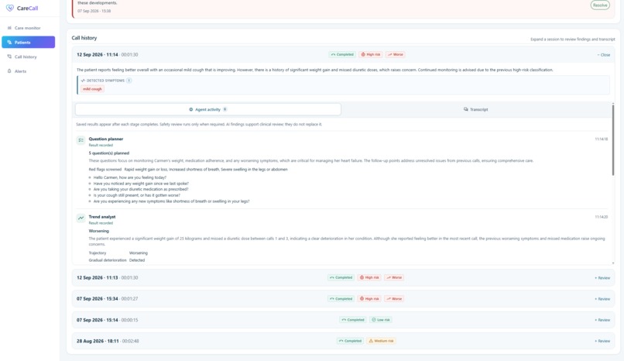The width and height of the screenshot is (624, 361).
Task: Click the Question planner checklist icon
Action: point(81,140)
